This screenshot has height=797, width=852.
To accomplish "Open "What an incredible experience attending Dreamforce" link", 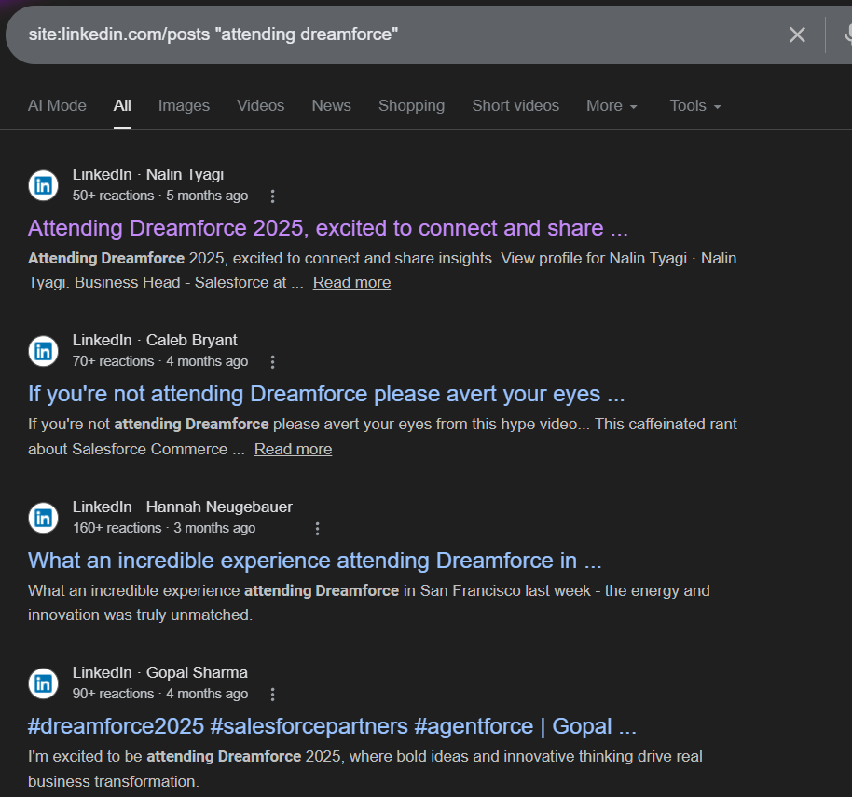I will click(x=314, y=561).
